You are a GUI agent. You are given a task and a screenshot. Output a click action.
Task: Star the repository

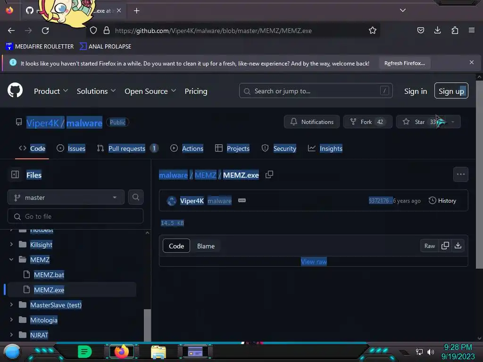click(x=419, y=122)
